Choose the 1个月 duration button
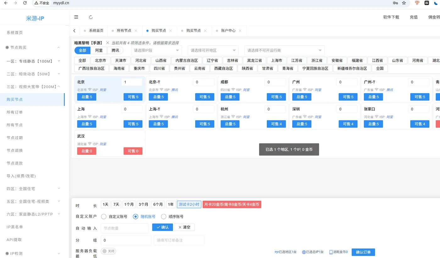440x258 pixels. (129, 205)
